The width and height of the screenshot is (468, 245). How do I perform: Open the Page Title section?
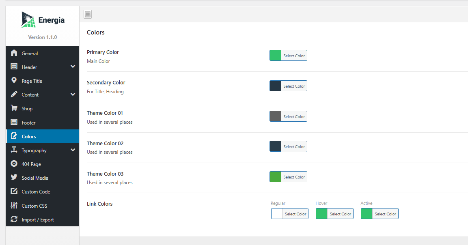coord(42,81)
